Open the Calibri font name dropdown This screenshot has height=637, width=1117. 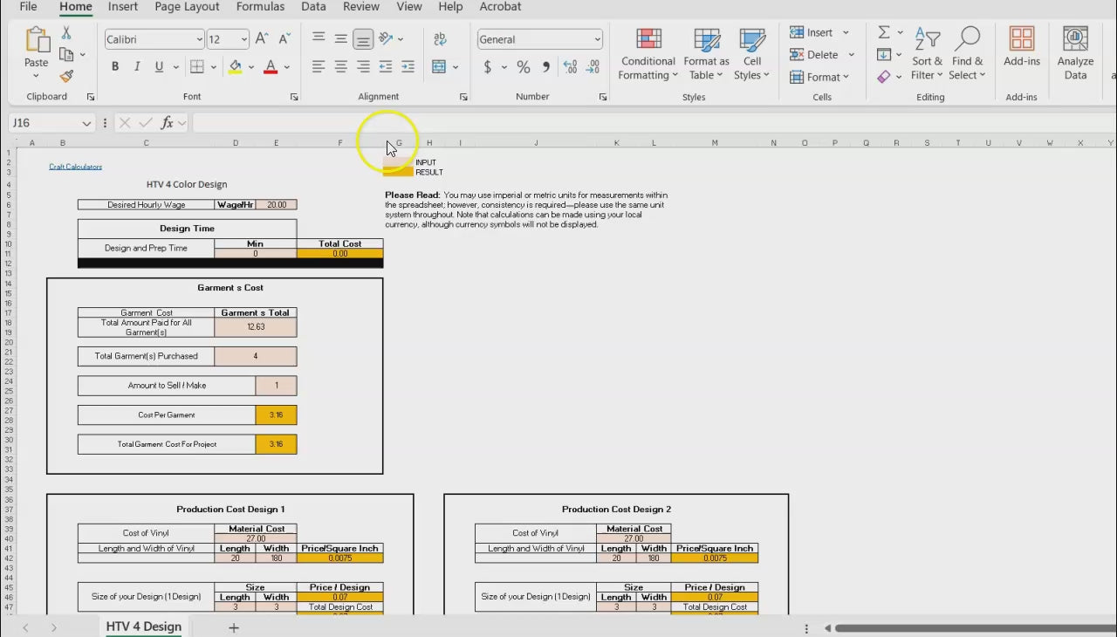tap(200, 39)
